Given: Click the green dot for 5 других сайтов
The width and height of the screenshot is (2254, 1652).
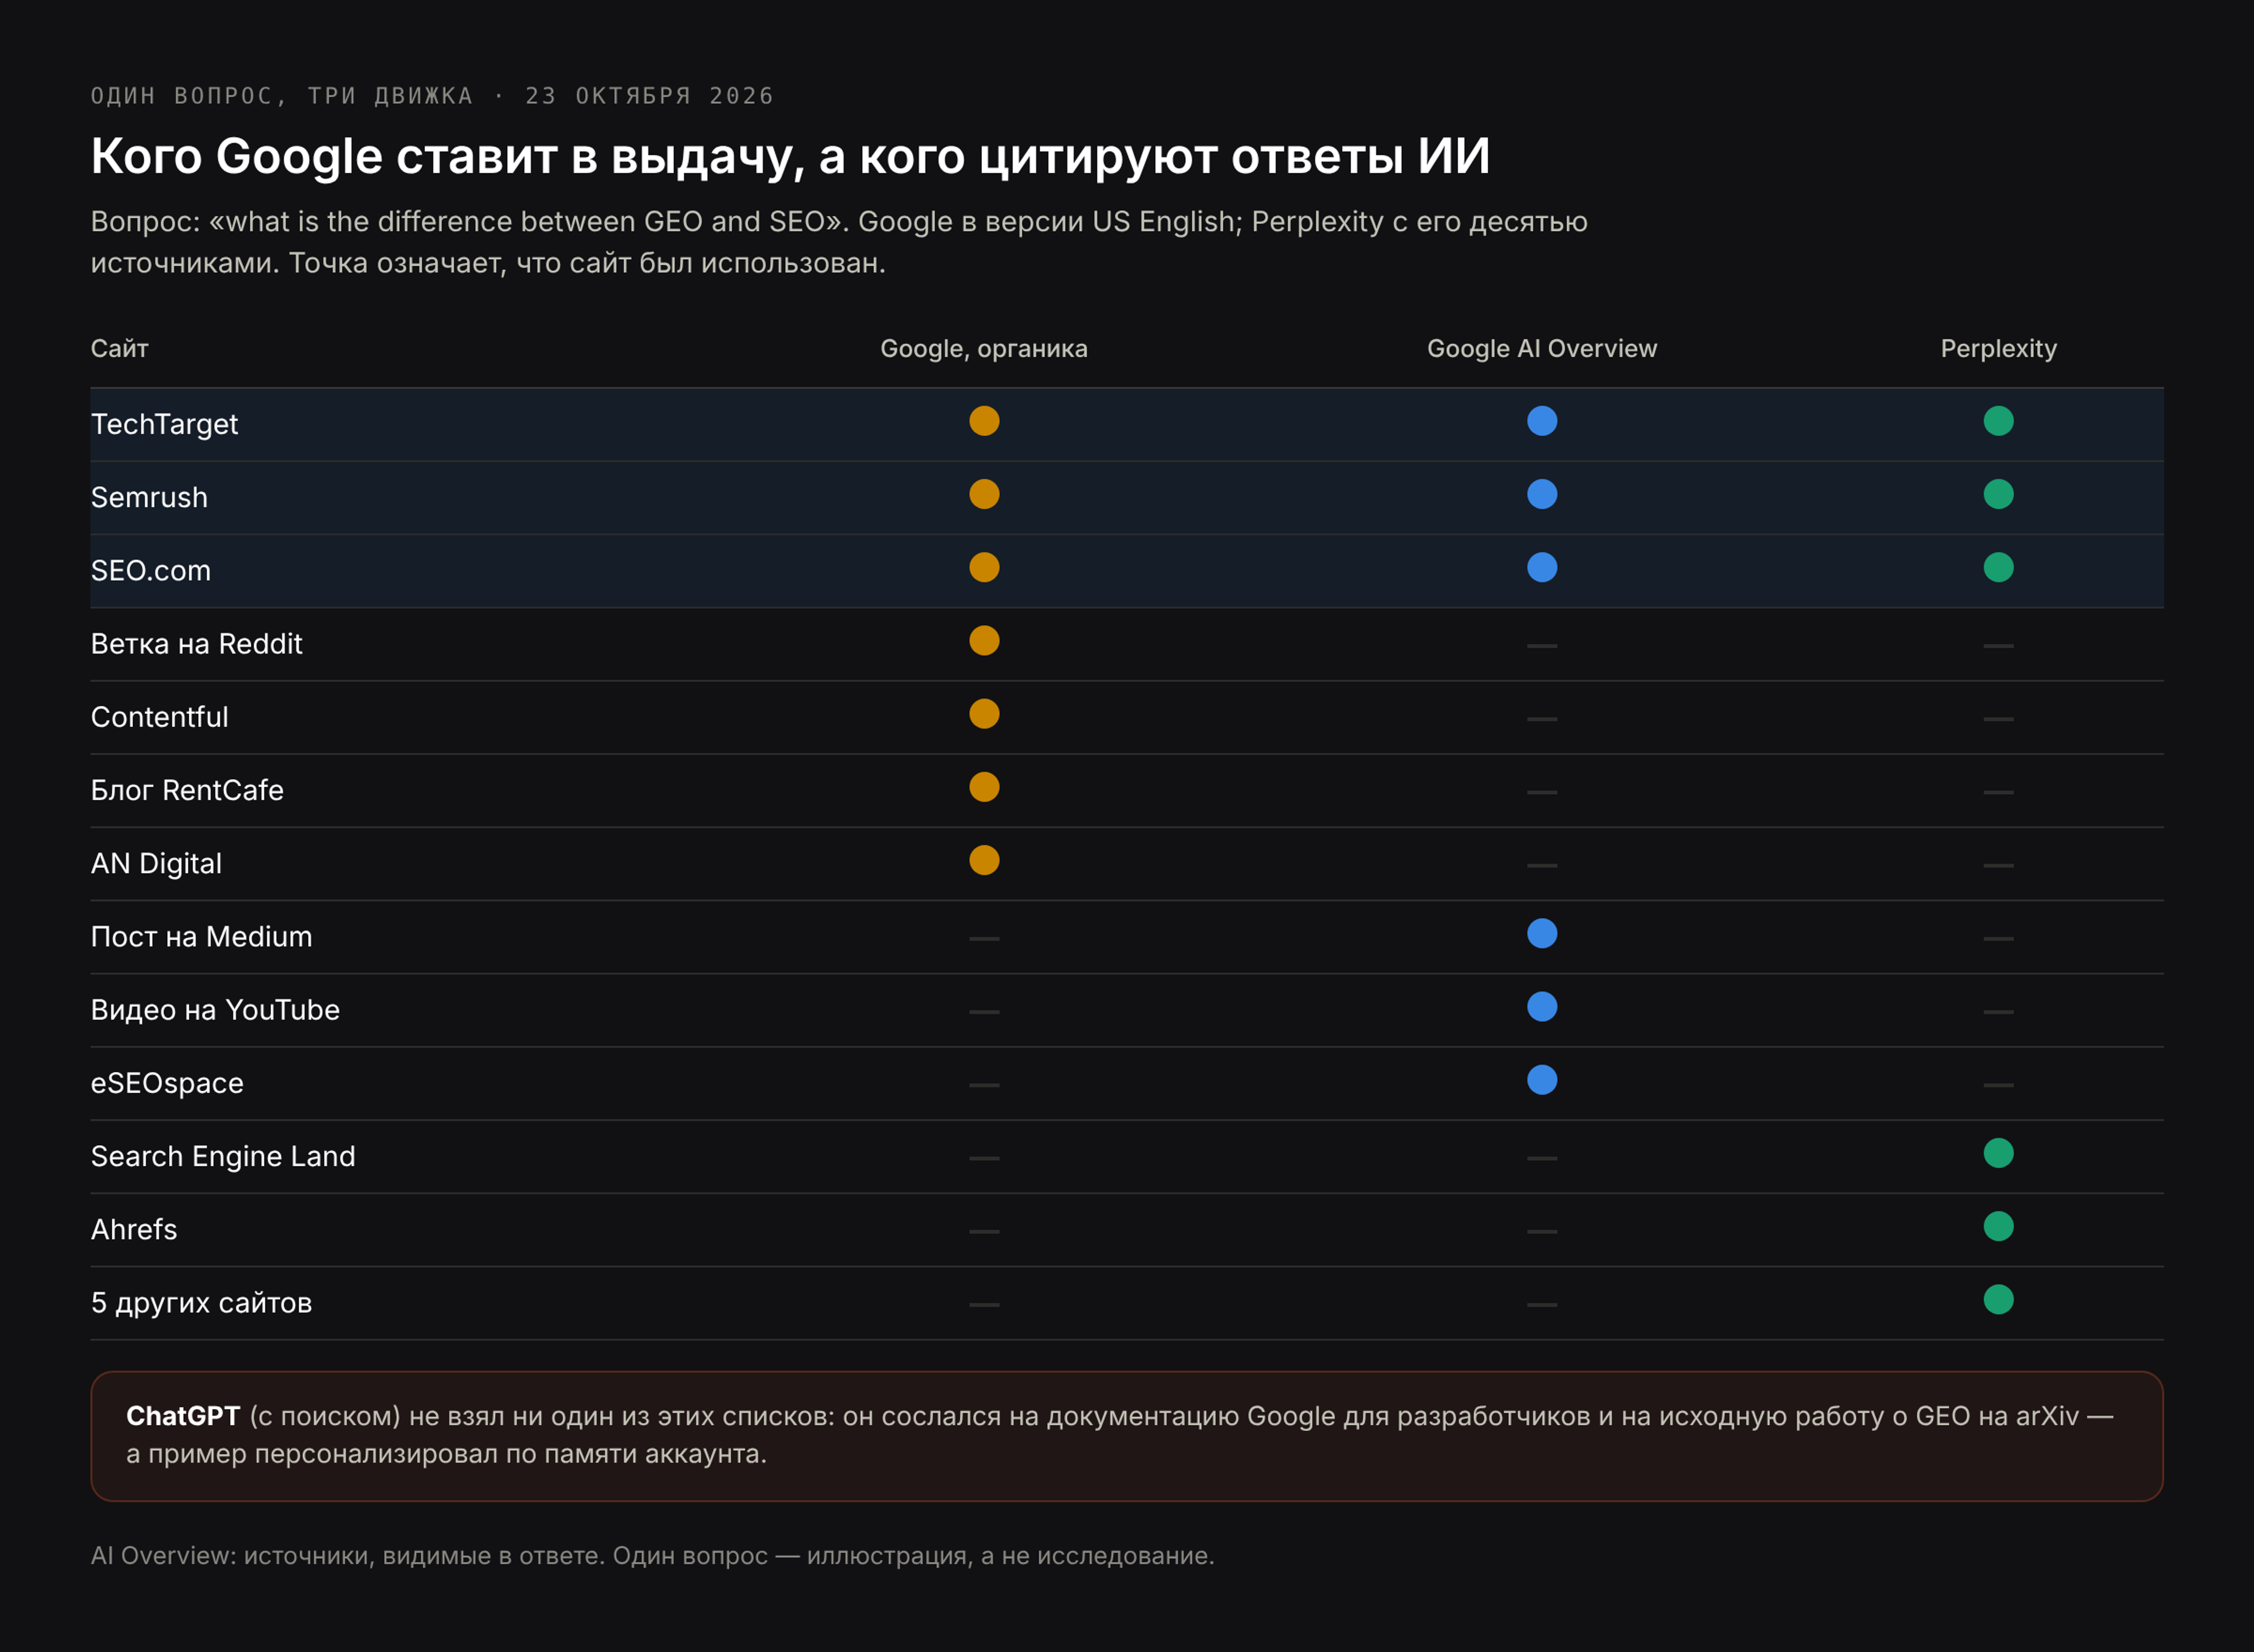Looking at the screenshot, I should [1998, 1299].
